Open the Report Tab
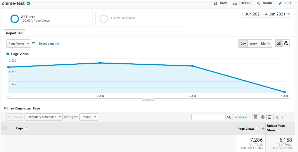Screen dimensions: 298x152 14,33
